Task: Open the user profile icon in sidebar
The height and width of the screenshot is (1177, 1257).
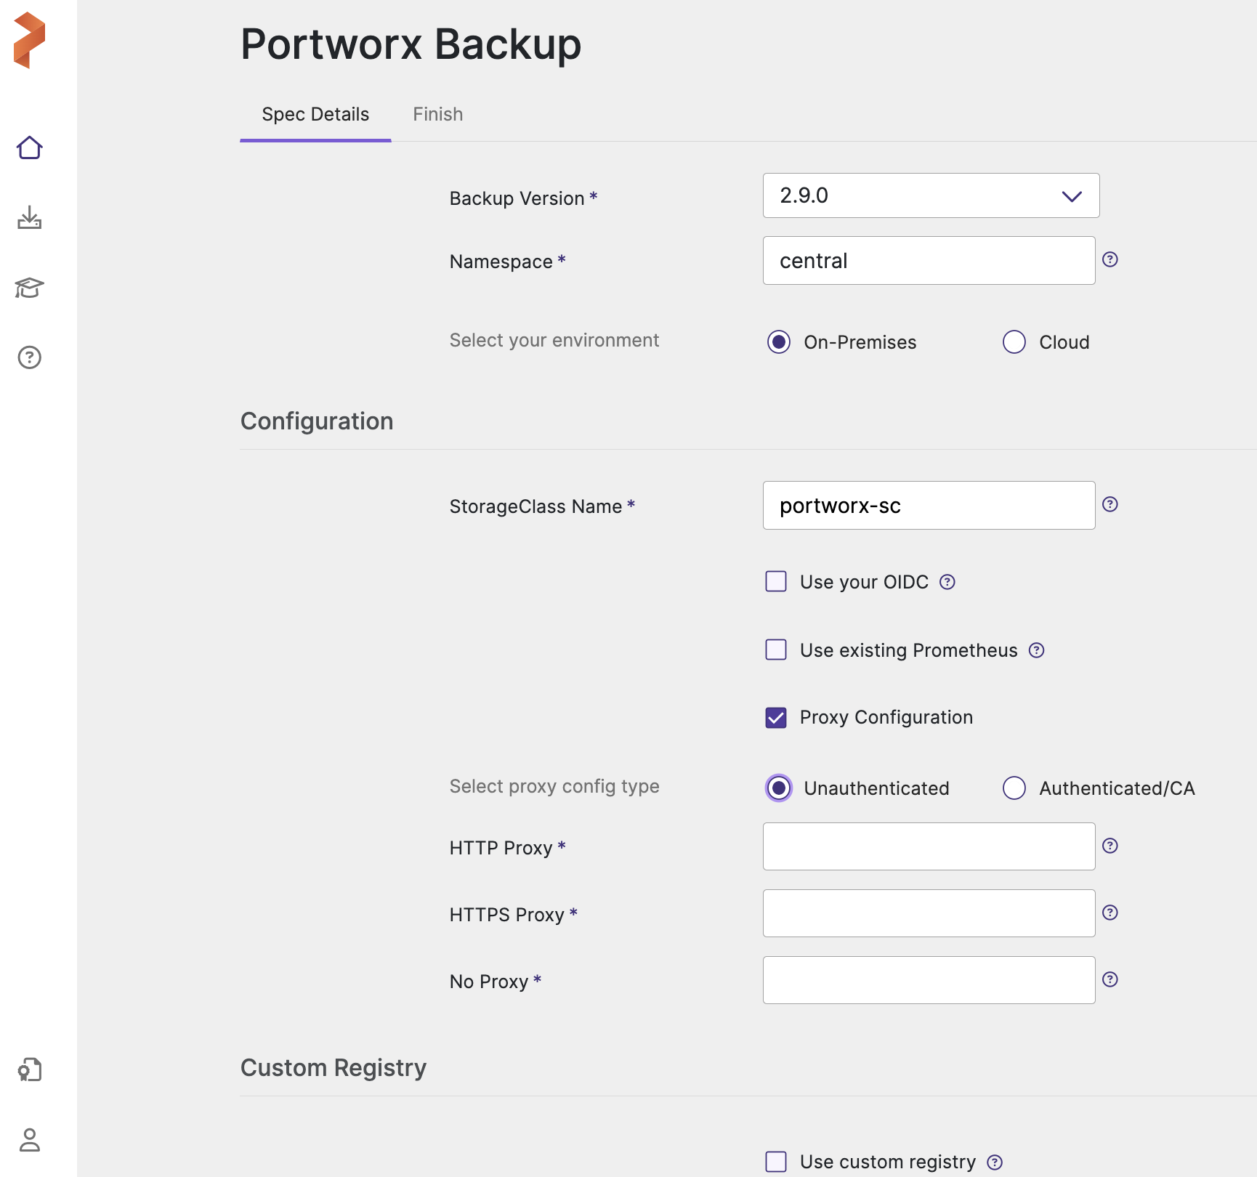Action: pos(29,1139)
